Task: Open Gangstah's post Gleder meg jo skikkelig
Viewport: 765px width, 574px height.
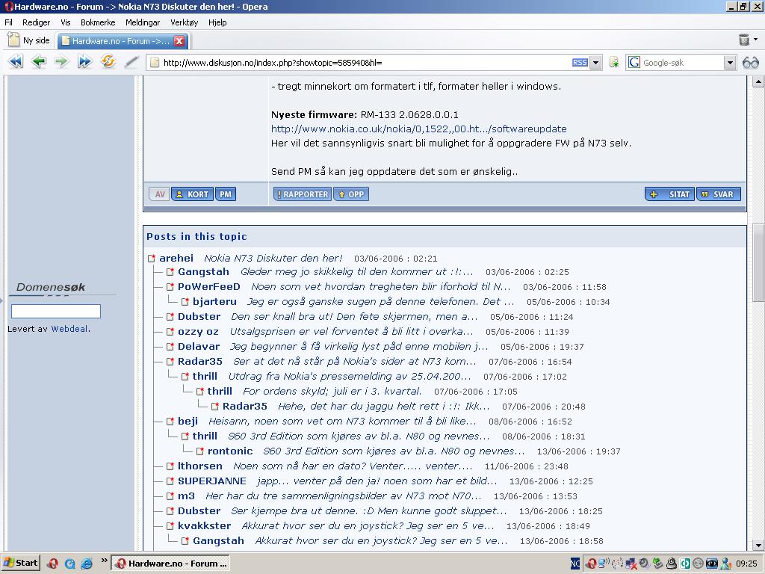Action: click(356, 272)
